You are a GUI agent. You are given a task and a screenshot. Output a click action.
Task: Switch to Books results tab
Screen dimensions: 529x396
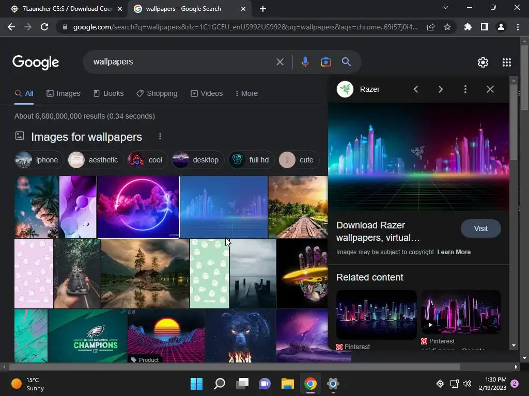coord(108,94)
